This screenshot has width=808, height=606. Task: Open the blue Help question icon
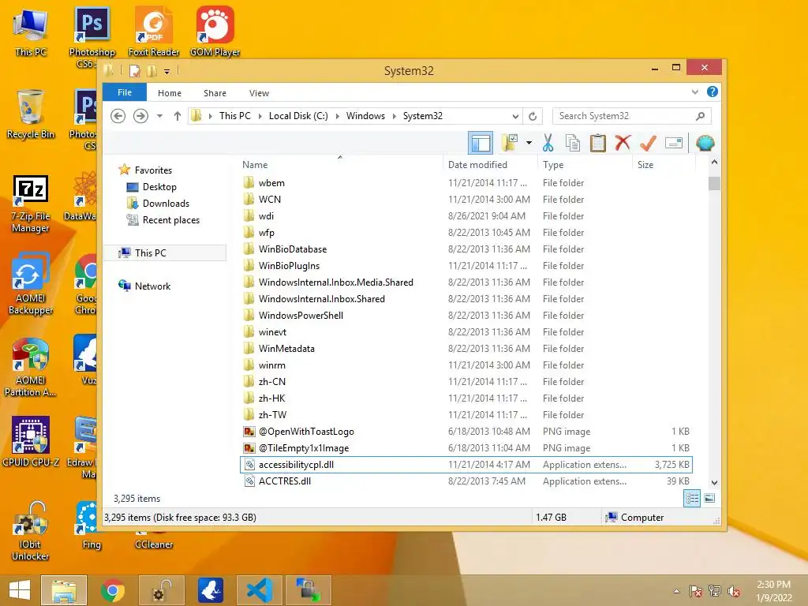point(713,92)
